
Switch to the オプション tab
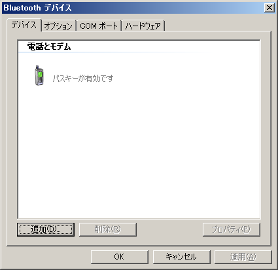58,26
